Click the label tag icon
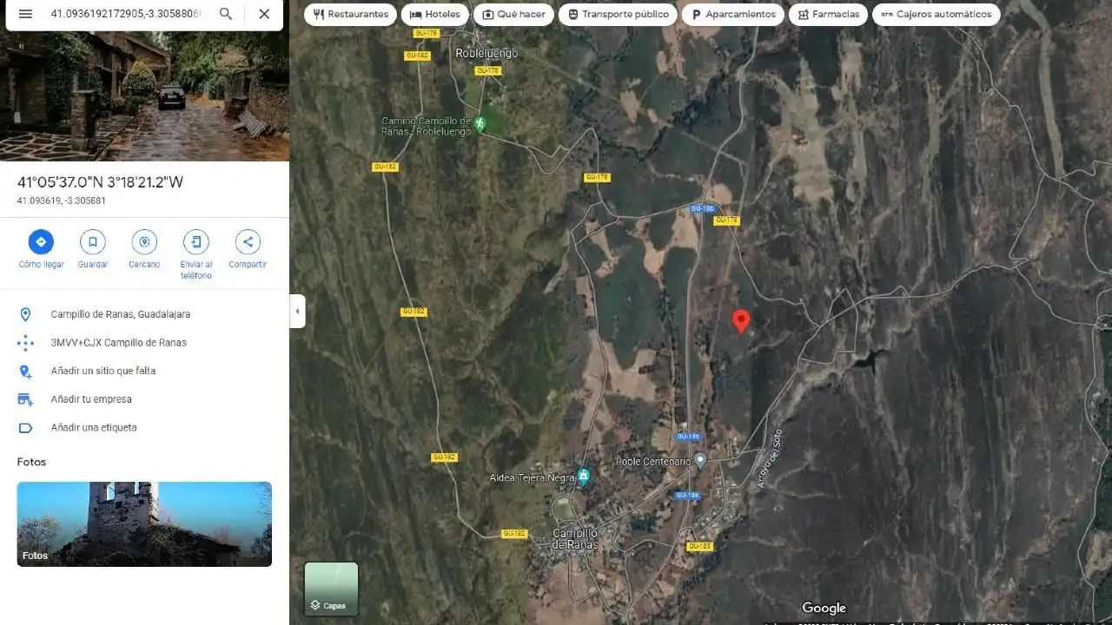 [25, 428]
